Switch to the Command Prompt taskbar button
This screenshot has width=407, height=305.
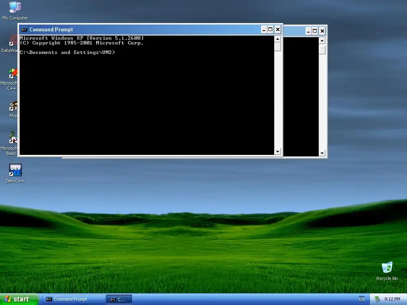[x=74, y=299]
